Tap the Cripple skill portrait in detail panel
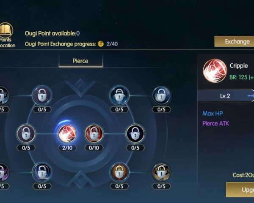254x203 pixels. click(215, 70)
